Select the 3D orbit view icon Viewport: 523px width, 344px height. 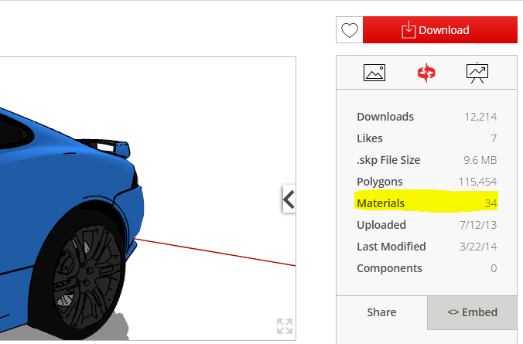coord(426,73)
